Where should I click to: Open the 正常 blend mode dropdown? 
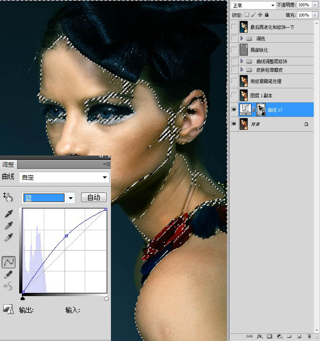(253, 5)
